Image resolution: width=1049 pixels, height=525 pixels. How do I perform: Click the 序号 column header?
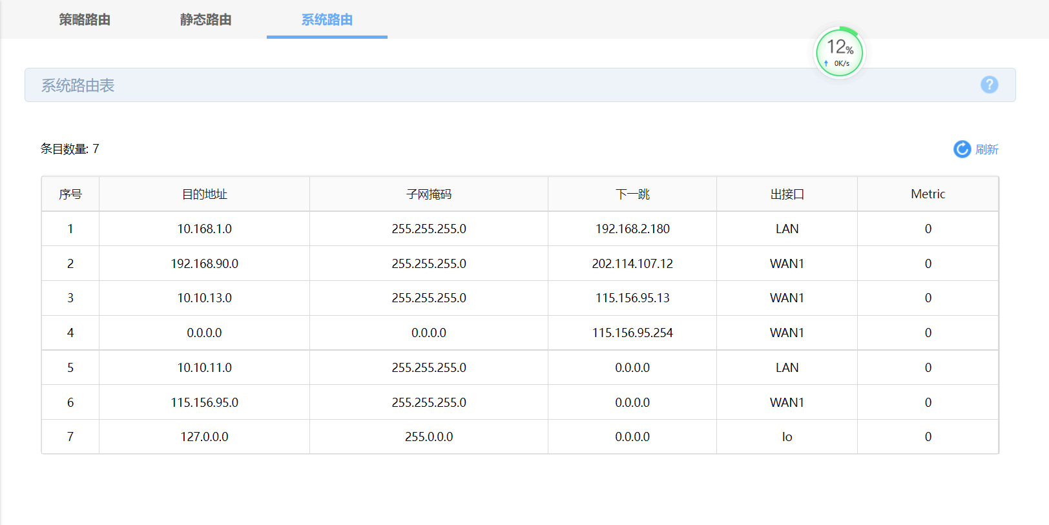coord(70,194)
